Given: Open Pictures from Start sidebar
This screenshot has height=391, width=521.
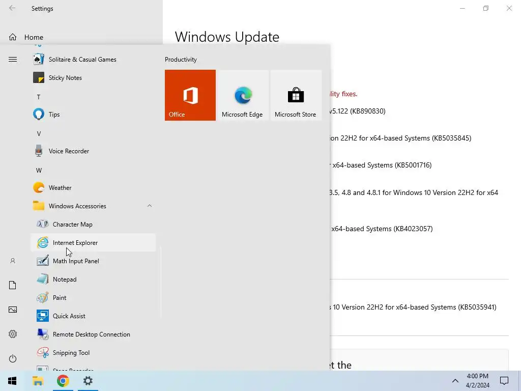Looking at the screenshot, I should [13, 310].
